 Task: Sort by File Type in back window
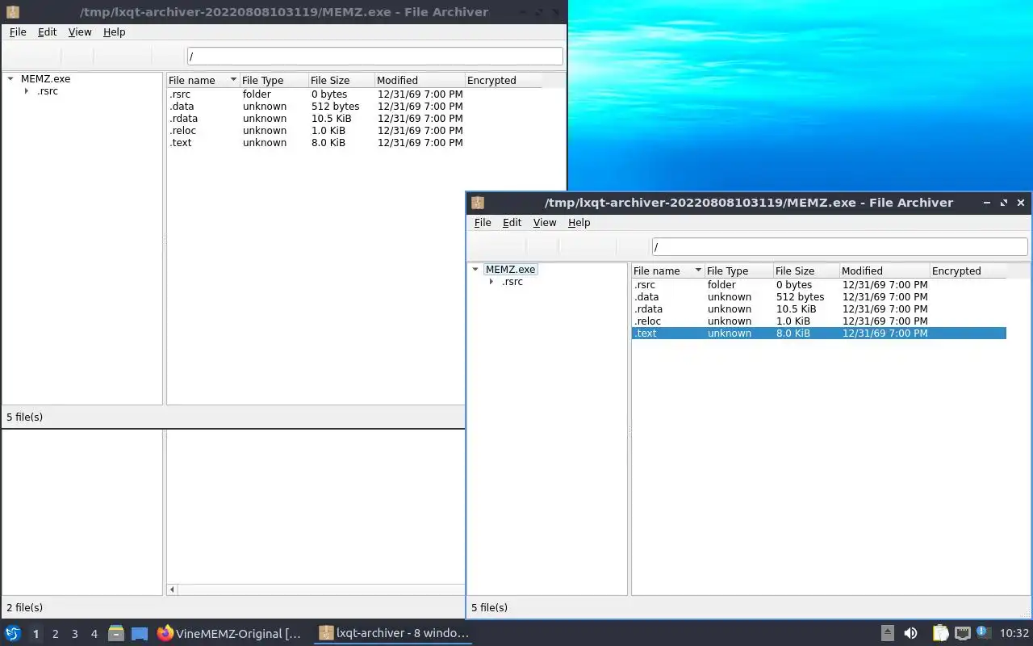[x=274, y=81]
